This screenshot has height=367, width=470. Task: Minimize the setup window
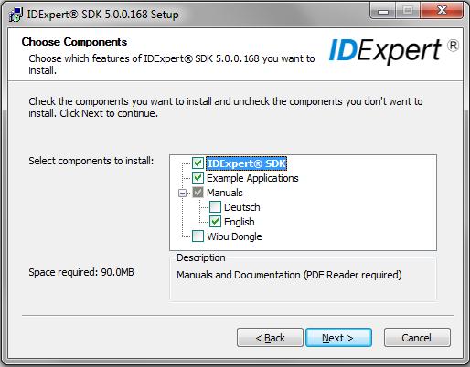click(x=383, y=10)
